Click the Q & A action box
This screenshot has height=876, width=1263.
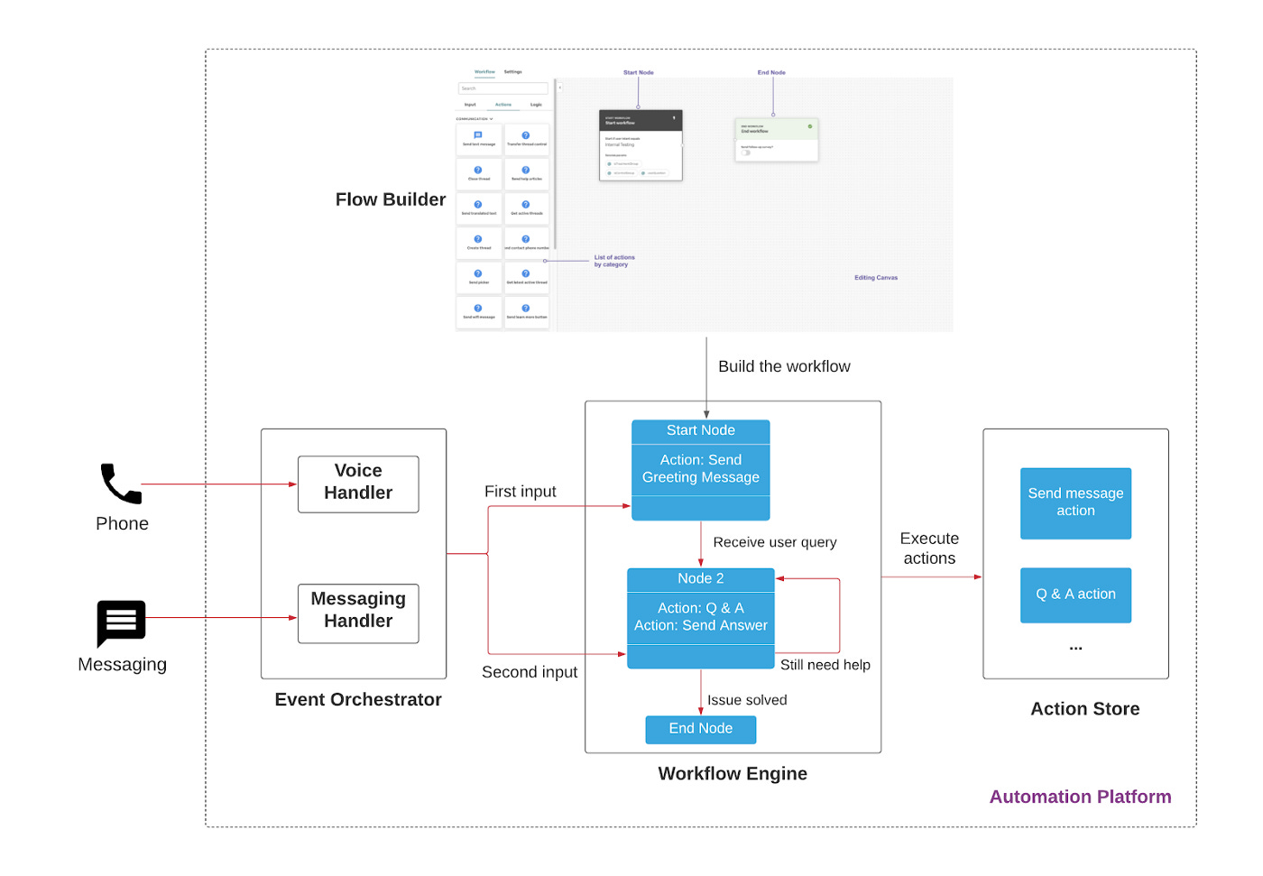[x=1076, y=595]
